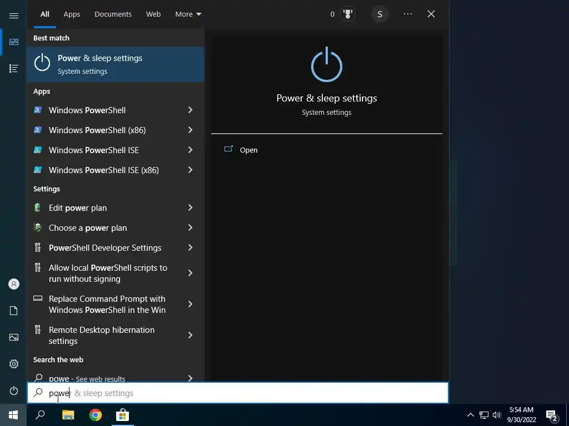The height and width of the screenshot is (426, 569).
Task: Expand Allow local PowerShell scripts chevron
Action: click(x=190, y=273)
